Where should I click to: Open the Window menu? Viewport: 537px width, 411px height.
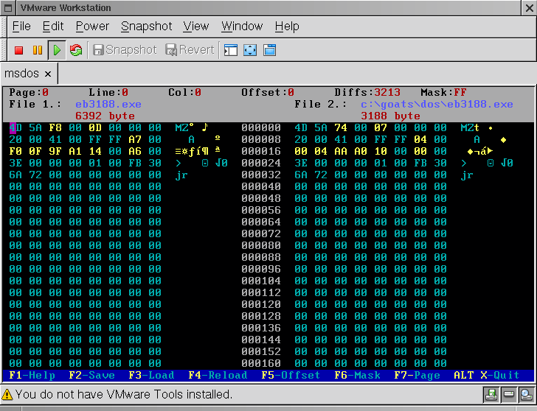pyautogui.click(x=242, y=26)
